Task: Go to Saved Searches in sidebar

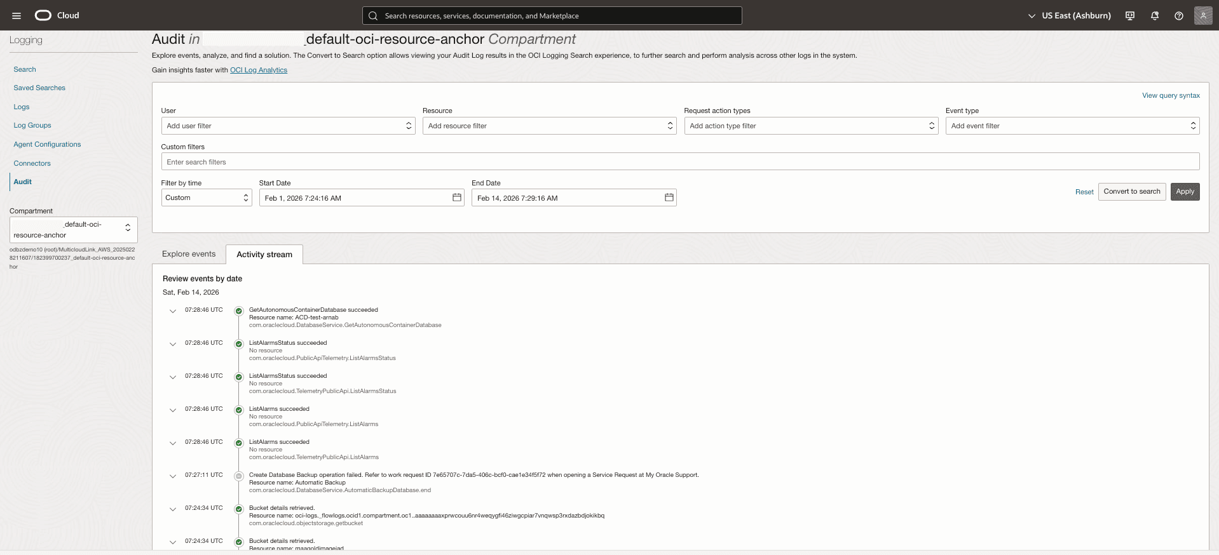Action: (39, 88)
